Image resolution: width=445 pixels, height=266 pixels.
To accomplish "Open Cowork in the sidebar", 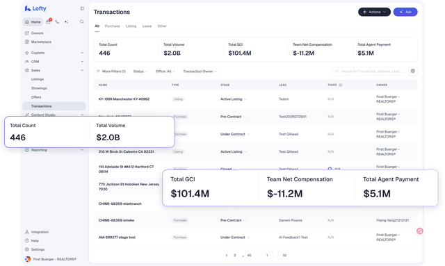I will [37, 33].
